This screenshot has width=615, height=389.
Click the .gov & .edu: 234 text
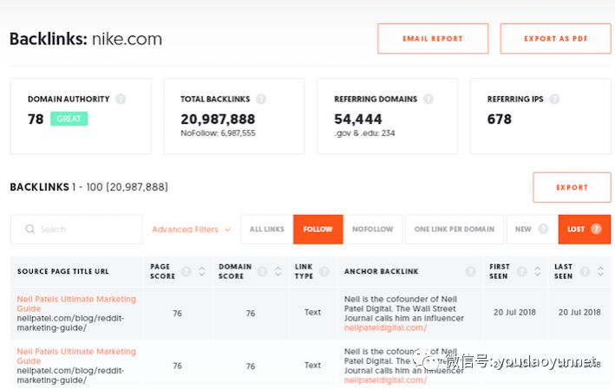tap(364, 133)
